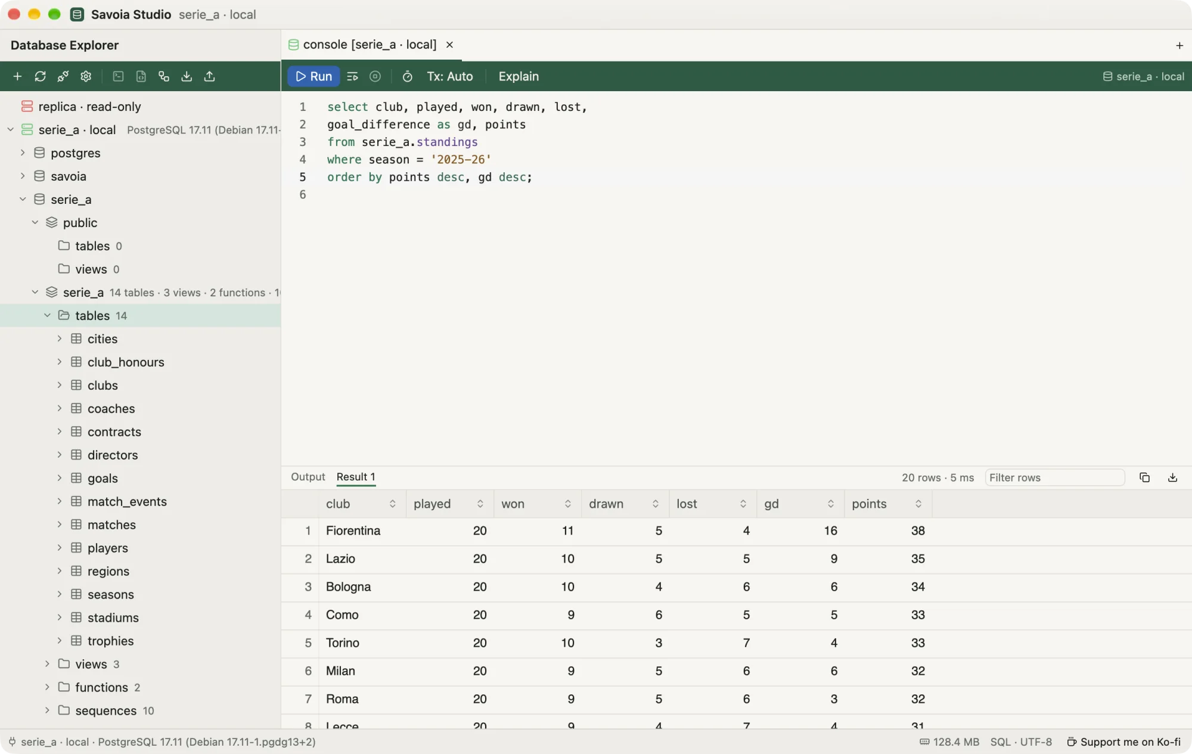
Task: Open a new query console icon
Action: 118,76
